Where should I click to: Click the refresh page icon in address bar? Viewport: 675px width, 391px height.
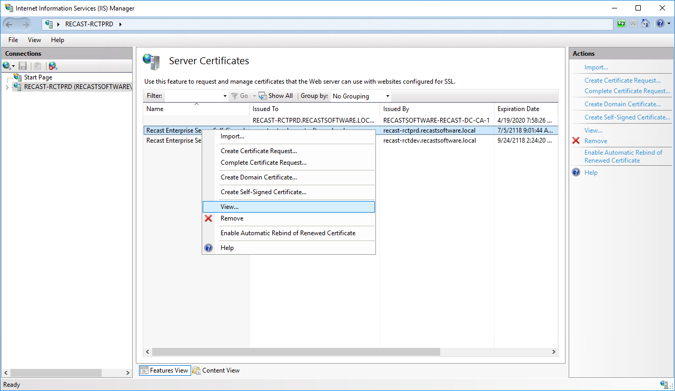[x=621, y=24]
